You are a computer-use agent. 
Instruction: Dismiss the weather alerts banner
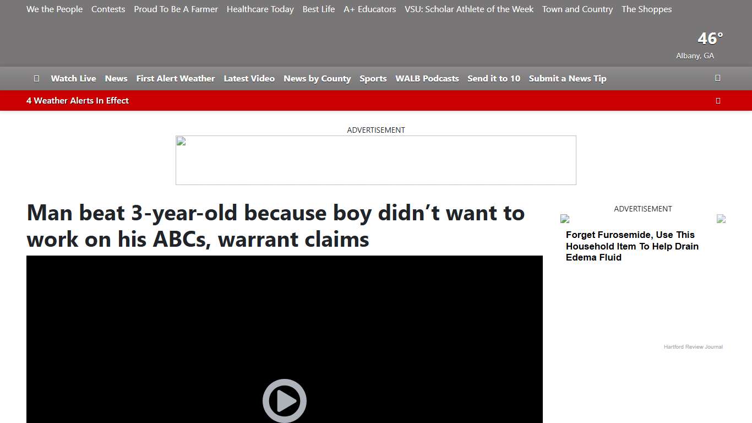point(718,100)
